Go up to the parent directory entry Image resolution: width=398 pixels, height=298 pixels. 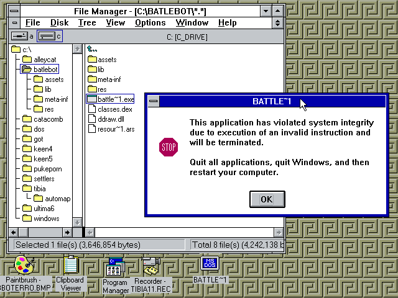click(x=93, y=50)
